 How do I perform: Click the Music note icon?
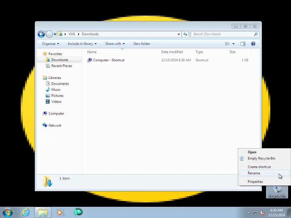48,89
